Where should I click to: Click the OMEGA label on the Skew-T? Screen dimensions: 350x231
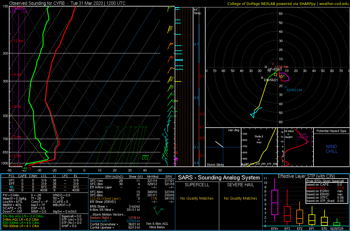tap(18, 8)
